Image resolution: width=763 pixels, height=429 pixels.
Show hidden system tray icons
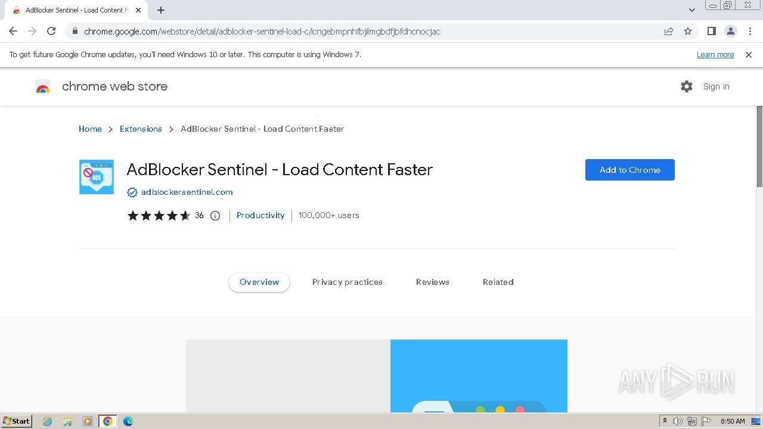(665, 421)
